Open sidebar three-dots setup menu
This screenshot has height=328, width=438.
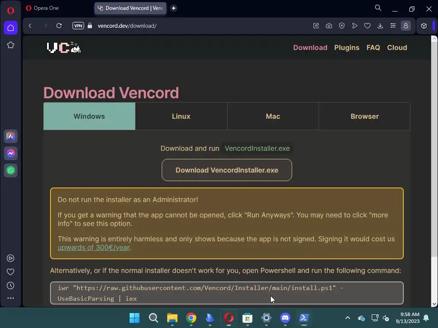point(10,298)
